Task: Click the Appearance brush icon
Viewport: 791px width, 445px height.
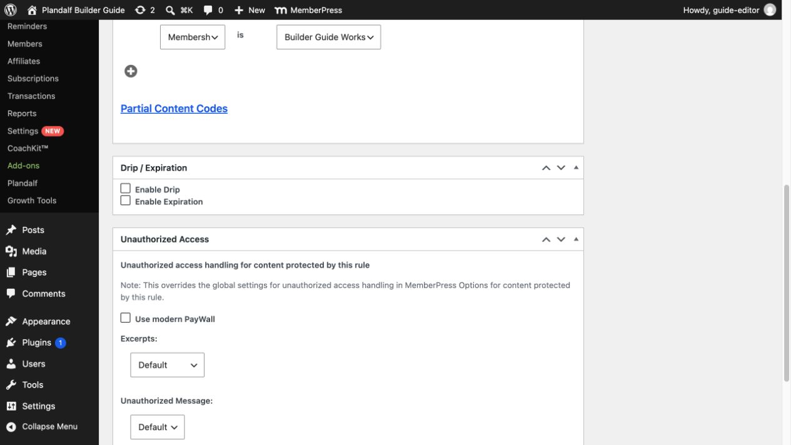Action: tap(11, 321)
